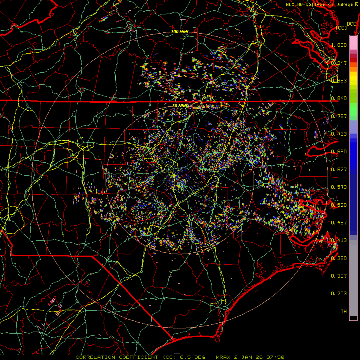Click the TH threshold label

344,312
